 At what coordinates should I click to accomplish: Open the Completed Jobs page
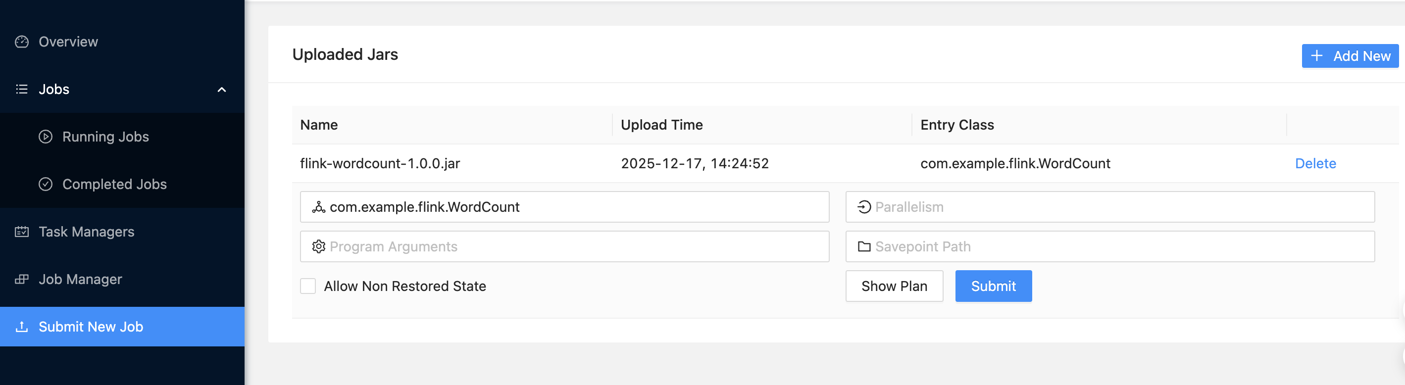pyautogui.click(x=114, y=184)
